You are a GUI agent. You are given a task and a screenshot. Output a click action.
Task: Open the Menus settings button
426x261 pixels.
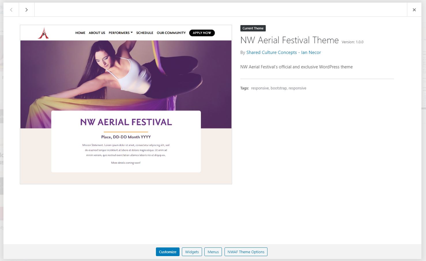(x=213, y=252)
